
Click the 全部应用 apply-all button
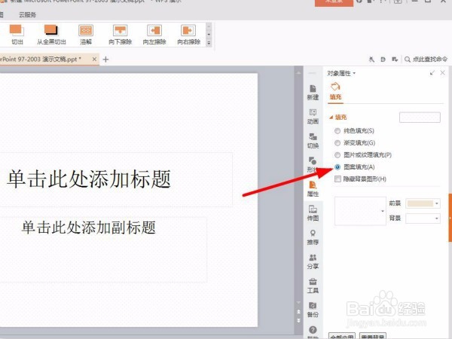pos(341,336)
